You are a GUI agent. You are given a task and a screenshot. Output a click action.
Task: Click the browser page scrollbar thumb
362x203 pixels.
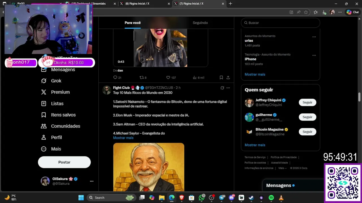coord(359,97)
